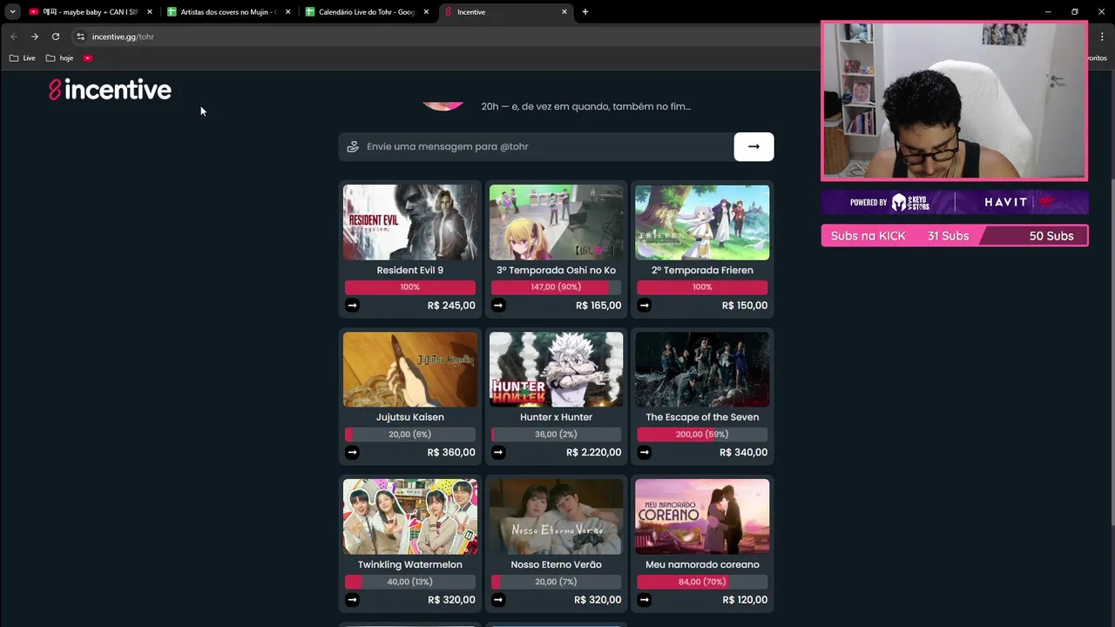The height and width of the screenshot is (627, 1115).
Task: Click Jujutsu Kaisen 20,00 (6%) progress bar
Action: tap(410, 434)
